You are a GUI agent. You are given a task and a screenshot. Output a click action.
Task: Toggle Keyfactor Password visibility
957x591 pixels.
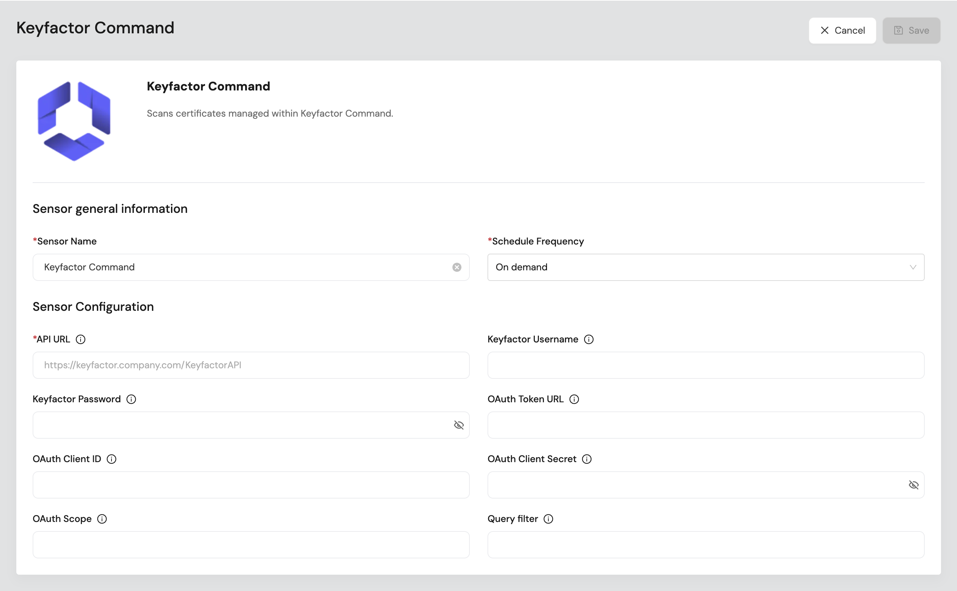coord(459,425)
